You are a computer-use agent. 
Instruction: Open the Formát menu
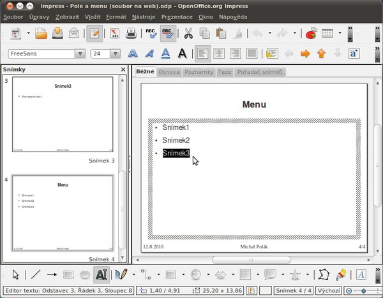tap(116, 17)
